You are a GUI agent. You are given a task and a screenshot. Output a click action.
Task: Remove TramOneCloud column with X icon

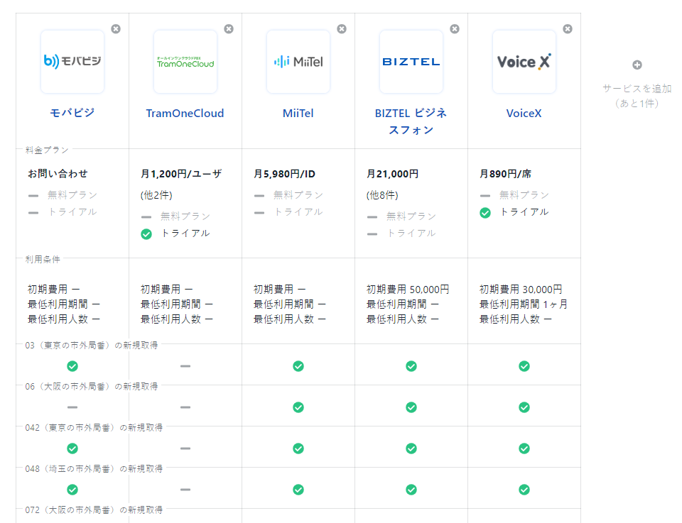(x=229, y=29)
